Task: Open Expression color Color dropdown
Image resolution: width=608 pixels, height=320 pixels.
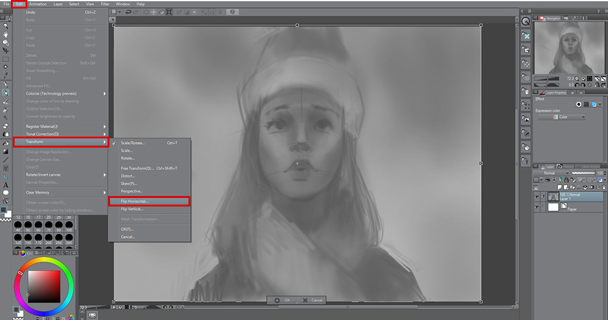Action: pos(561,117)
